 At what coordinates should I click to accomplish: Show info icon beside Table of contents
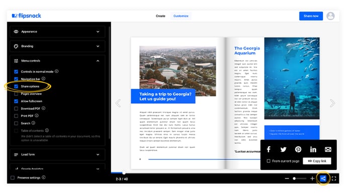pyautogui.click(x=47, y=130)
